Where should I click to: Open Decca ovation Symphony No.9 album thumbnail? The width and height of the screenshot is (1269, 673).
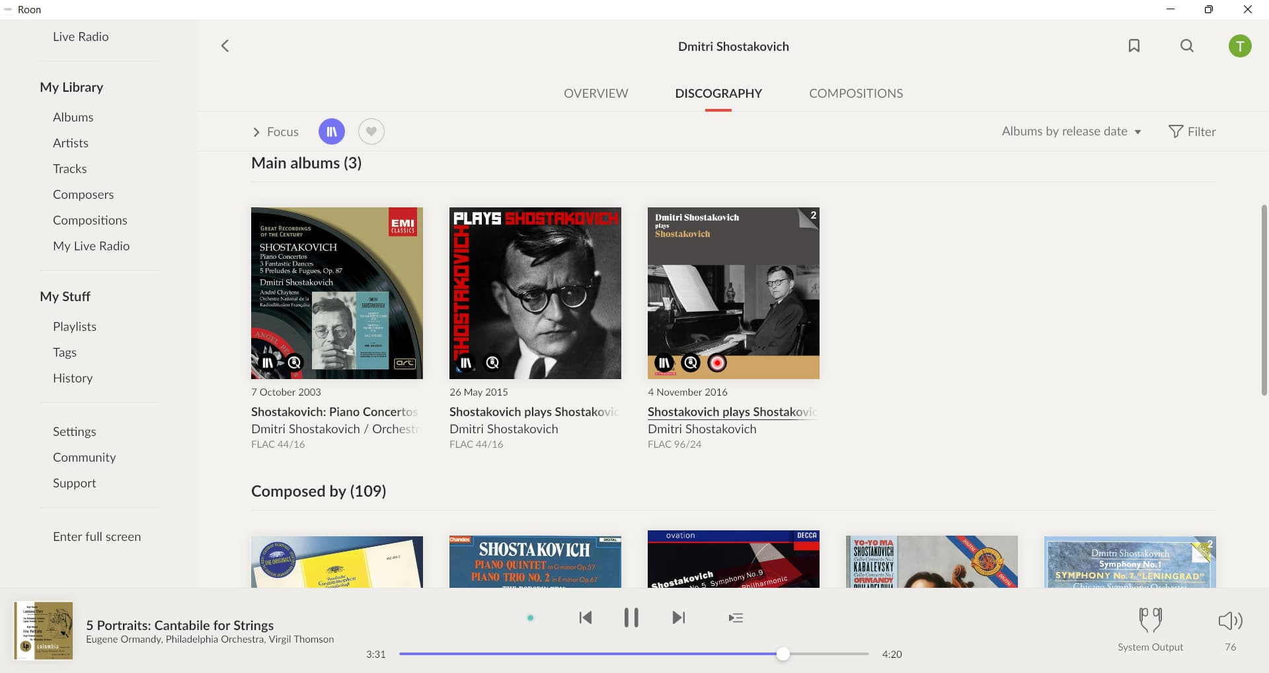tap(734, 559)
